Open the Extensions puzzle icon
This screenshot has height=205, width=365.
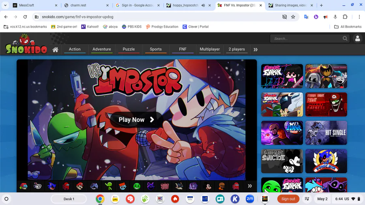[345, 17]
